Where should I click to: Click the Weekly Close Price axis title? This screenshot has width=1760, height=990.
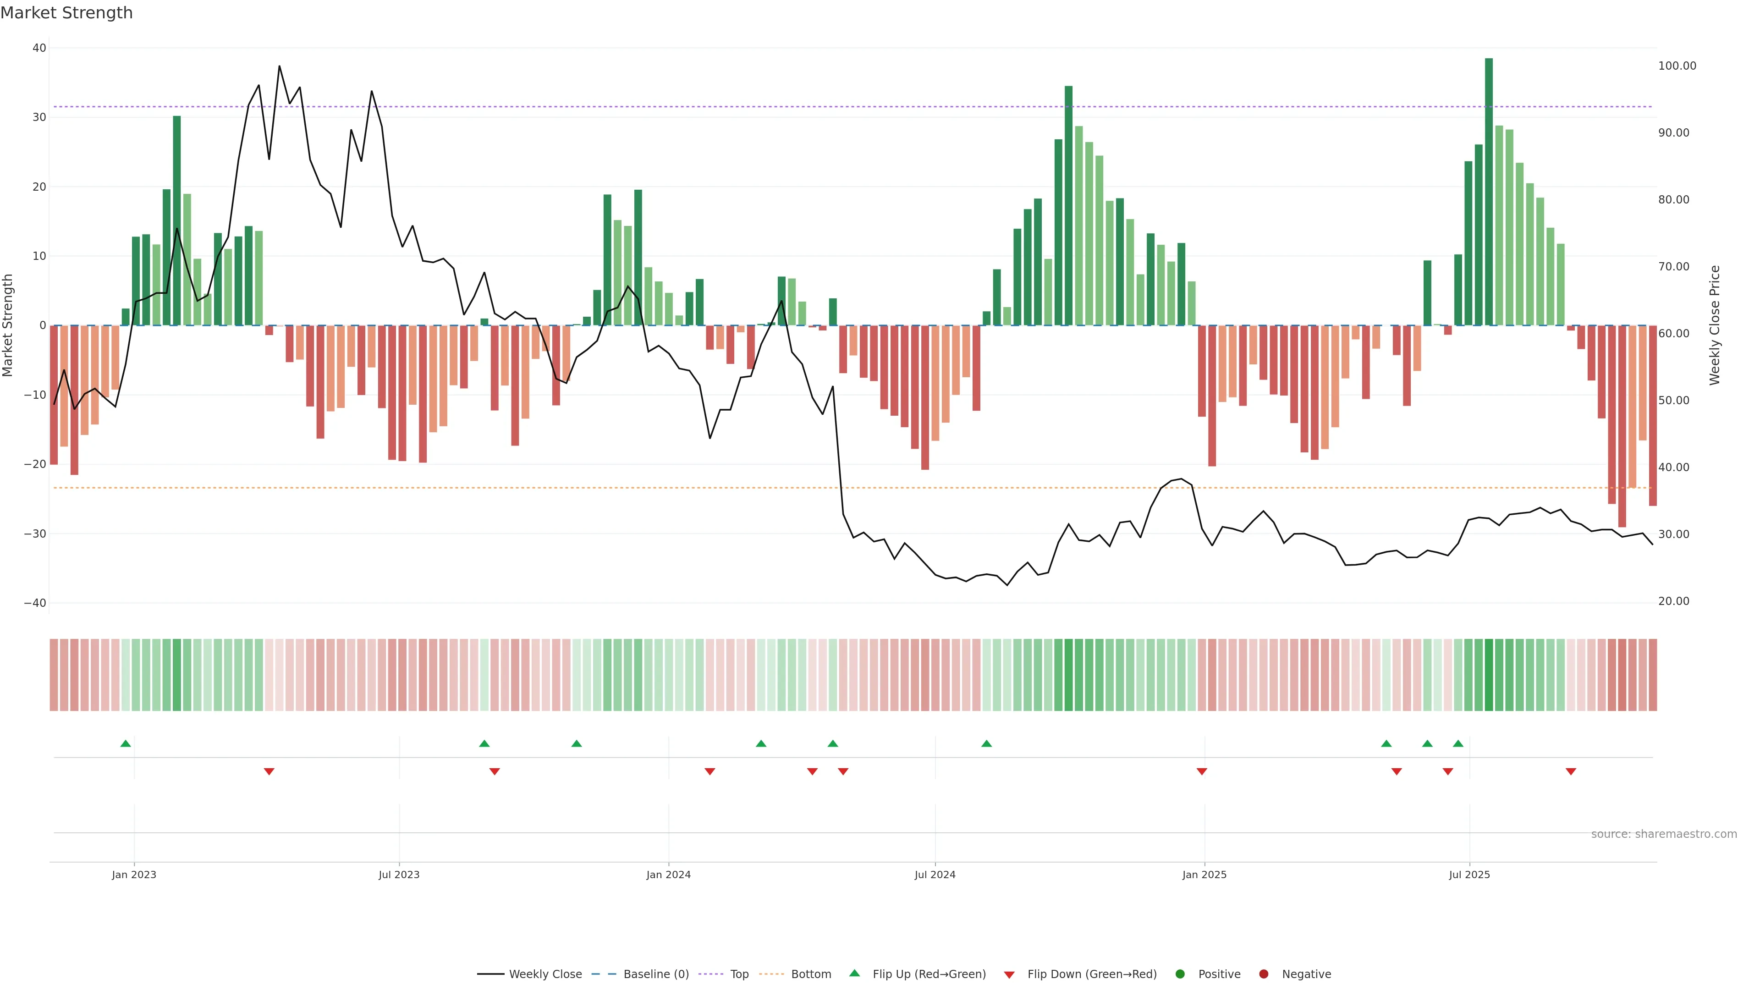[x=1715, y=325]
